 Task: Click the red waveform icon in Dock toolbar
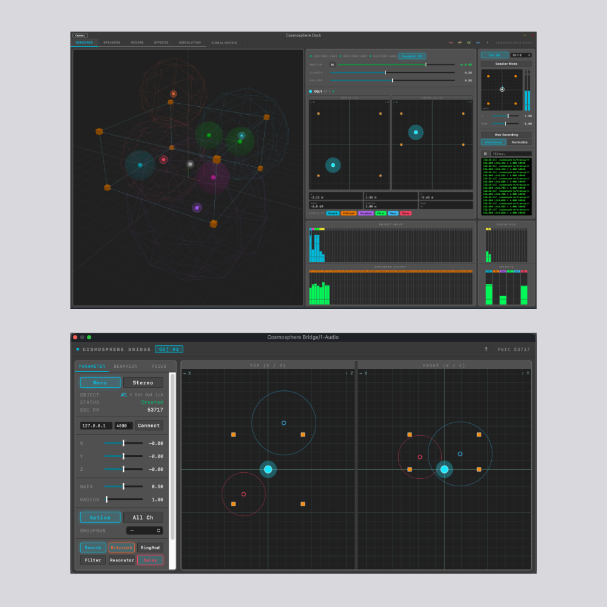pos(450,42)
